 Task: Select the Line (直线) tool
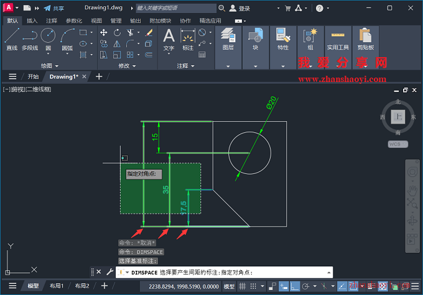[12, 39]
